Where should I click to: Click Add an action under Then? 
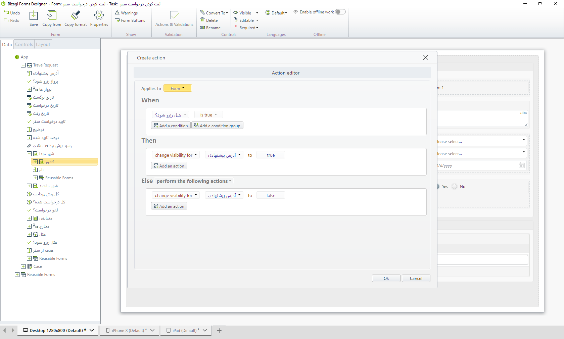click(x=169, y=166)
